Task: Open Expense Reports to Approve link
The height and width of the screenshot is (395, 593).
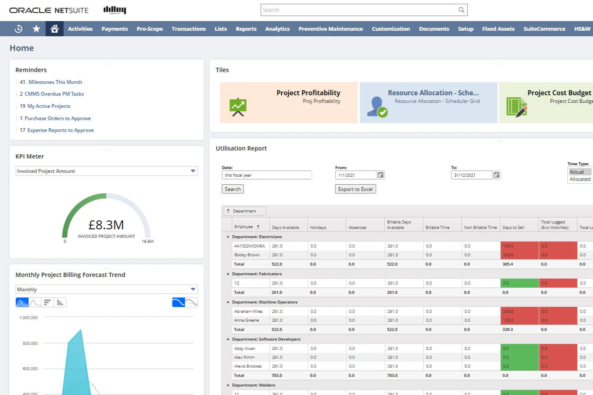Action: (x=60, y=130)
